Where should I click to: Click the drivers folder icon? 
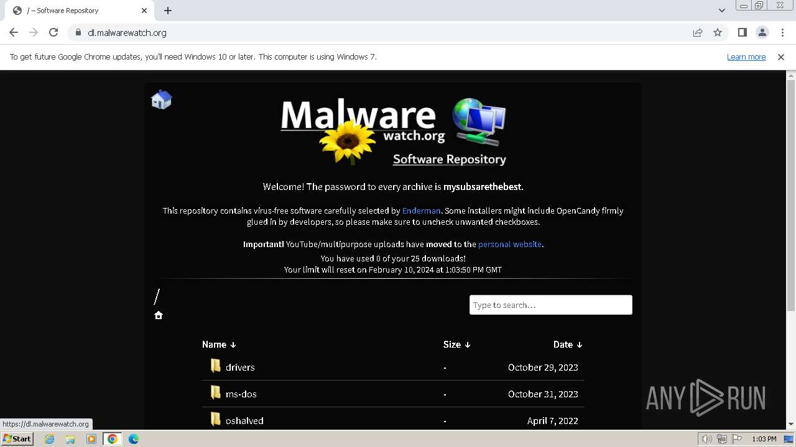(215, 366)
